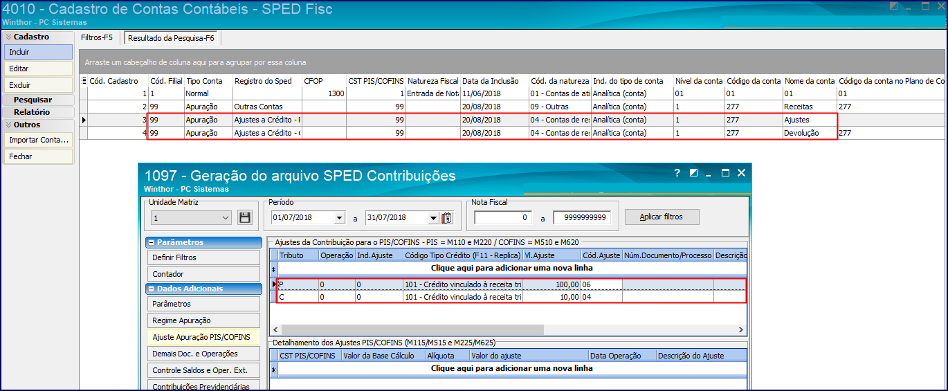Click the Editar button

point(38,69)
